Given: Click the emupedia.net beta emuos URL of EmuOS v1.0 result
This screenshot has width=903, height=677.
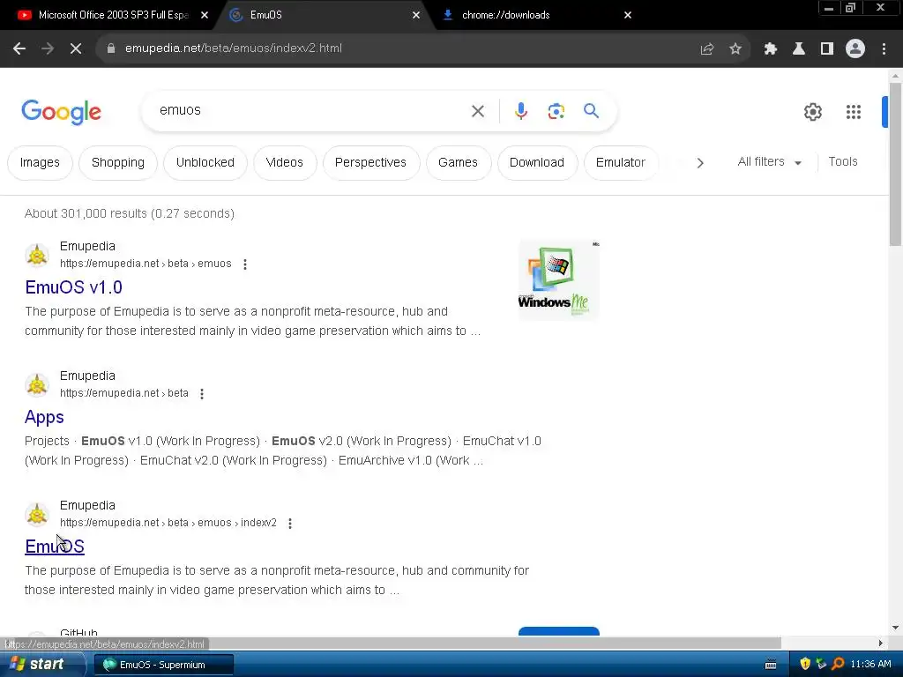Looking at the screenshot, I should pos(146,264).
